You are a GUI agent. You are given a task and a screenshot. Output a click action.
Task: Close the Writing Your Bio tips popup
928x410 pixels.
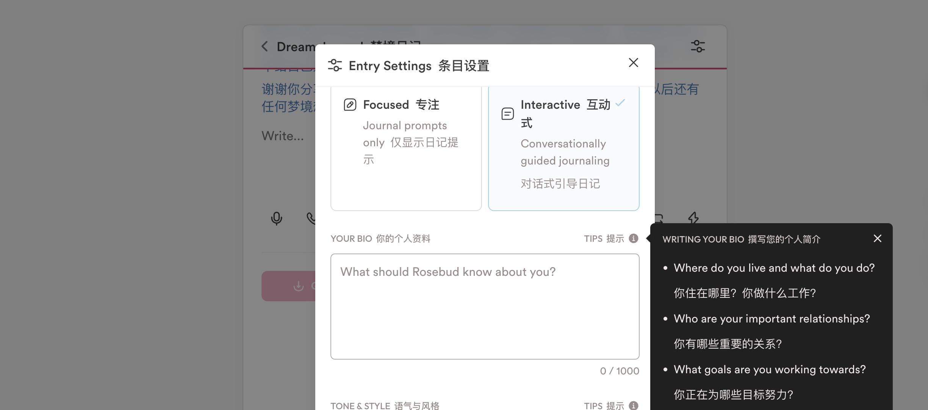[877, 238]
